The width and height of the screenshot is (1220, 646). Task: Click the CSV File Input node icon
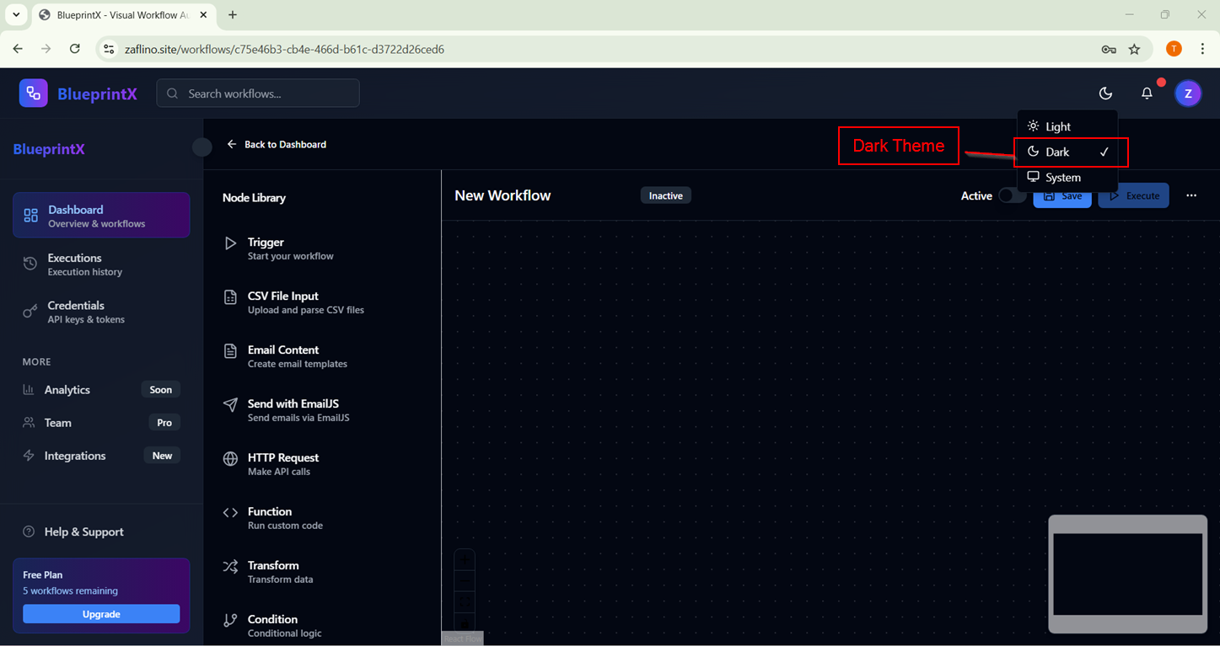(230, 297)
